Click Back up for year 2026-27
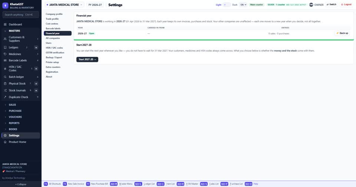The height and width of the screenshot is (187, 356). 342,33
